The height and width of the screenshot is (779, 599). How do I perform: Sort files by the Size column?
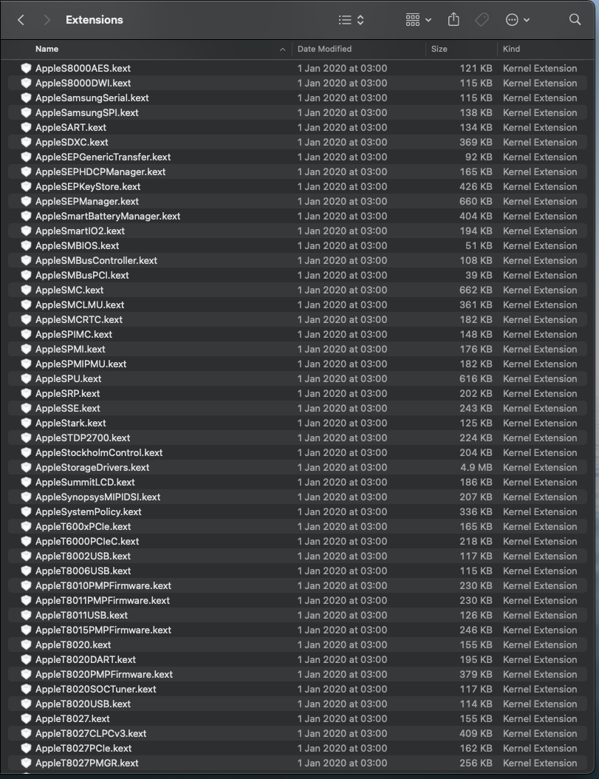[x=439, y=50]
